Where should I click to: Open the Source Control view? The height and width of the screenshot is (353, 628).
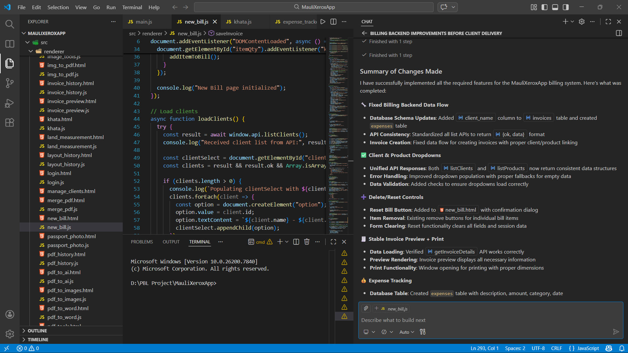point(9,83)
